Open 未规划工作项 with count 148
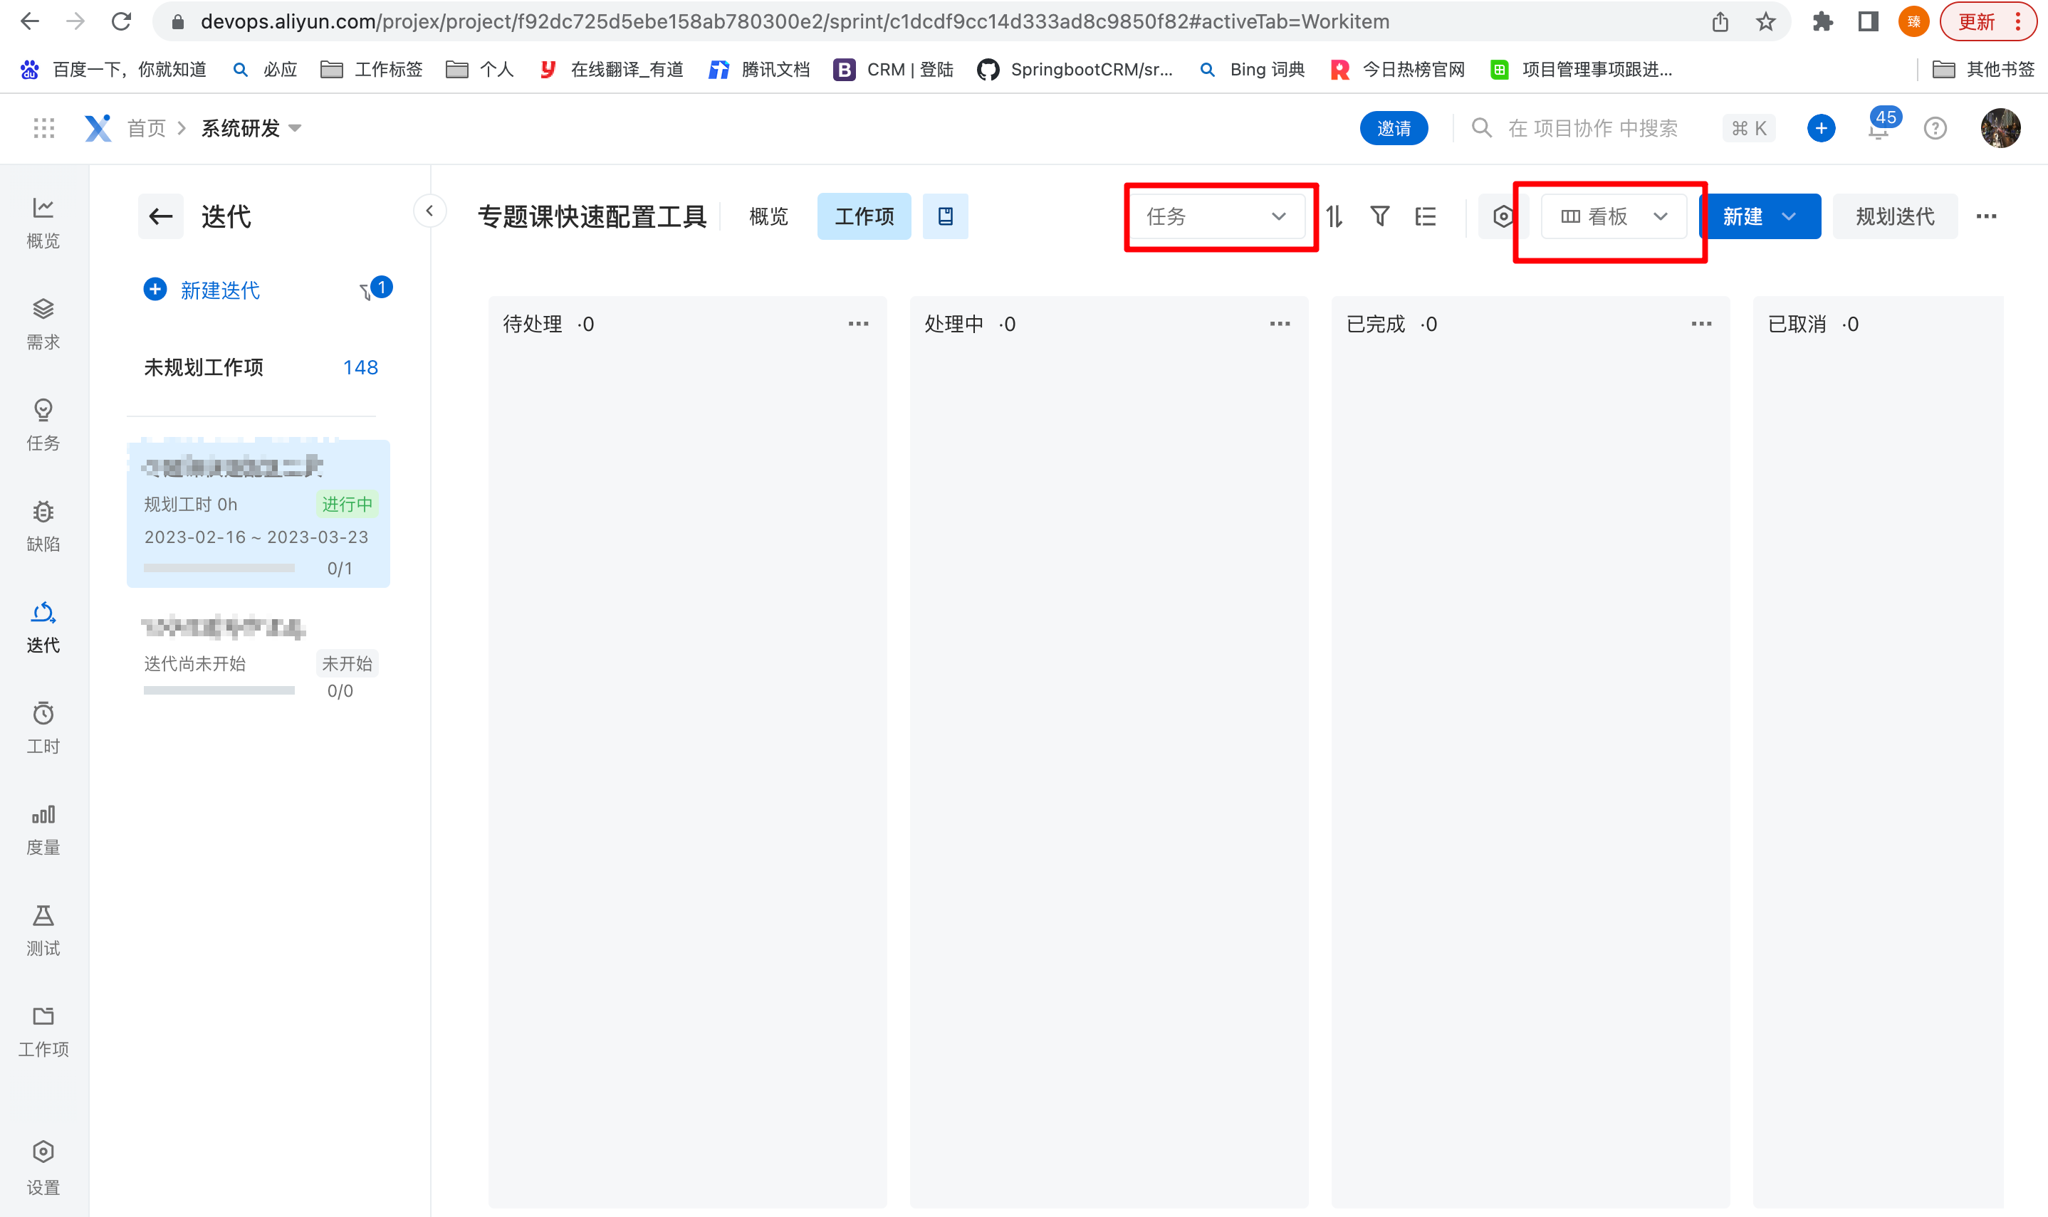The image size is (2048, 1217). coord(260,367)
